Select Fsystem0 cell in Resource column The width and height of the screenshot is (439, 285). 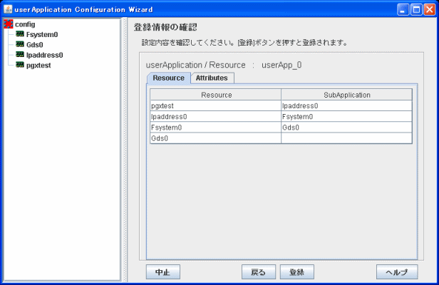point(216,128)
